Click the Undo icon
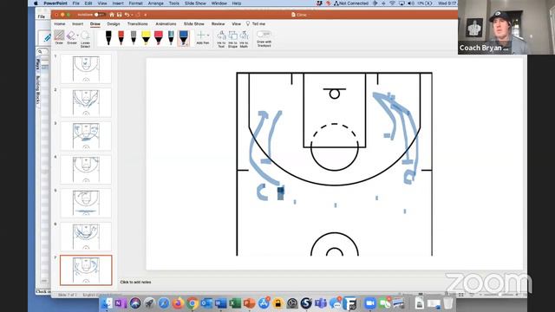Viewport: 555px width, 312px height. click(x=127, y=15)
